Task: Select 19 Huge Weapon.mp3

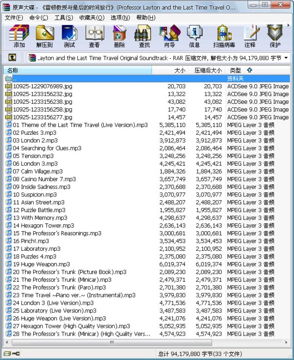Action: (x=147, y=264)
